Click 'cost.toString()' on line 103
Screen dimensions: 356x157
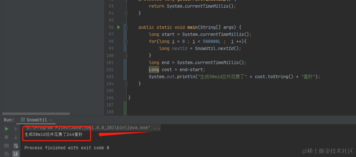274,77
